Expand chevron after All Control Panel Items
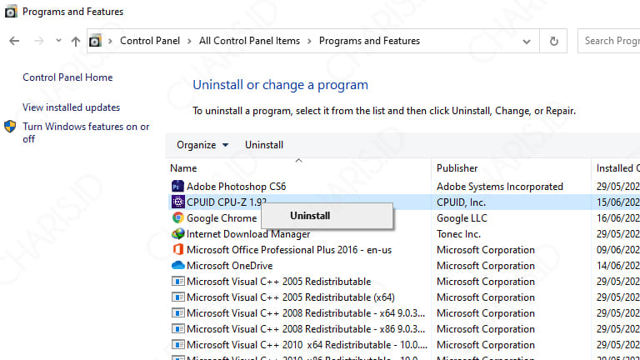The width and height of the screenshot is (640, 360). pyautogui.click(x=309, y=41)
